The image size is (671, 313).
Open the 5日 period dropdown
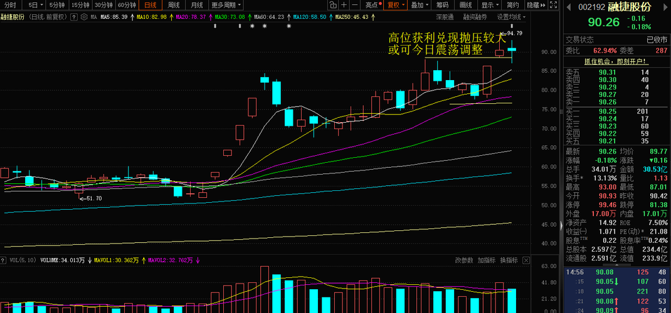[36, 5]
